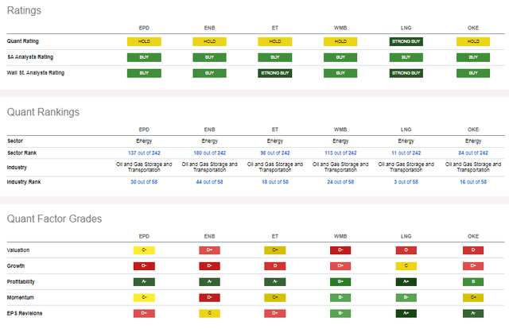Open EPD sector rank 137 out of 242

144,153
